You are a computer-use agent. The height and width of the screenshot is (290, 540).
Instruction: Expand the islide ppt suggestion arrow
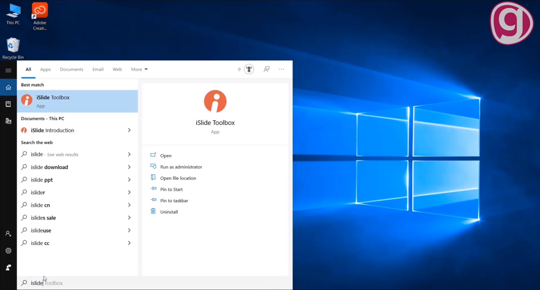point(129,180)
